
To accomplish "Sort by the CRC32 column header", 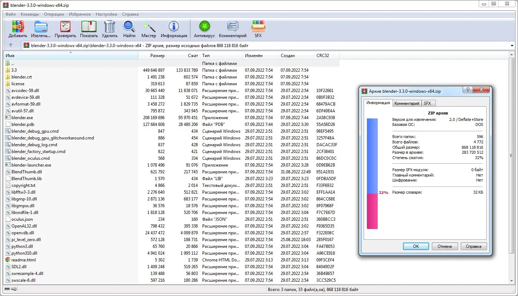I will coord(327,56).
